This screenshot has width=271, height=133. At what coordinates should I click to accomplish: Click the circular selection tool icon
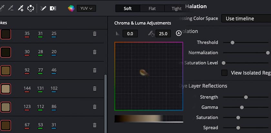[x=31, y=8]
